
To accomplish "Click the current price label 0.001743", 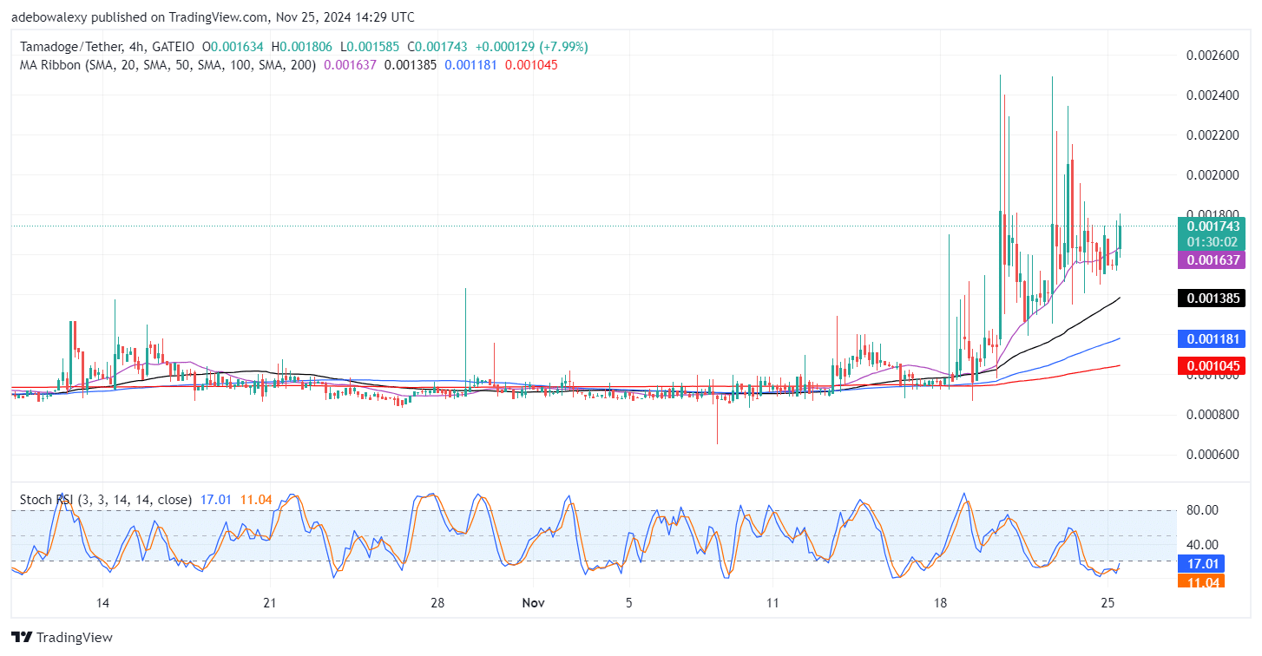I will [x=1214, y=226].
